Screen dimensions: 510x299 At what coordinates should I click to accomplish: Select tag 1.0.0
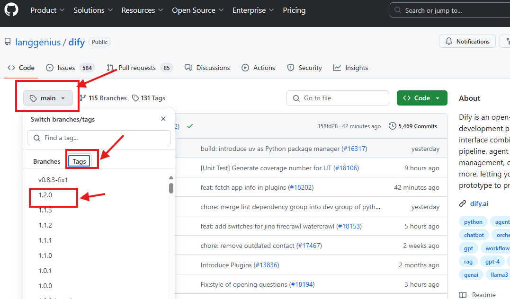coord(45,286)
